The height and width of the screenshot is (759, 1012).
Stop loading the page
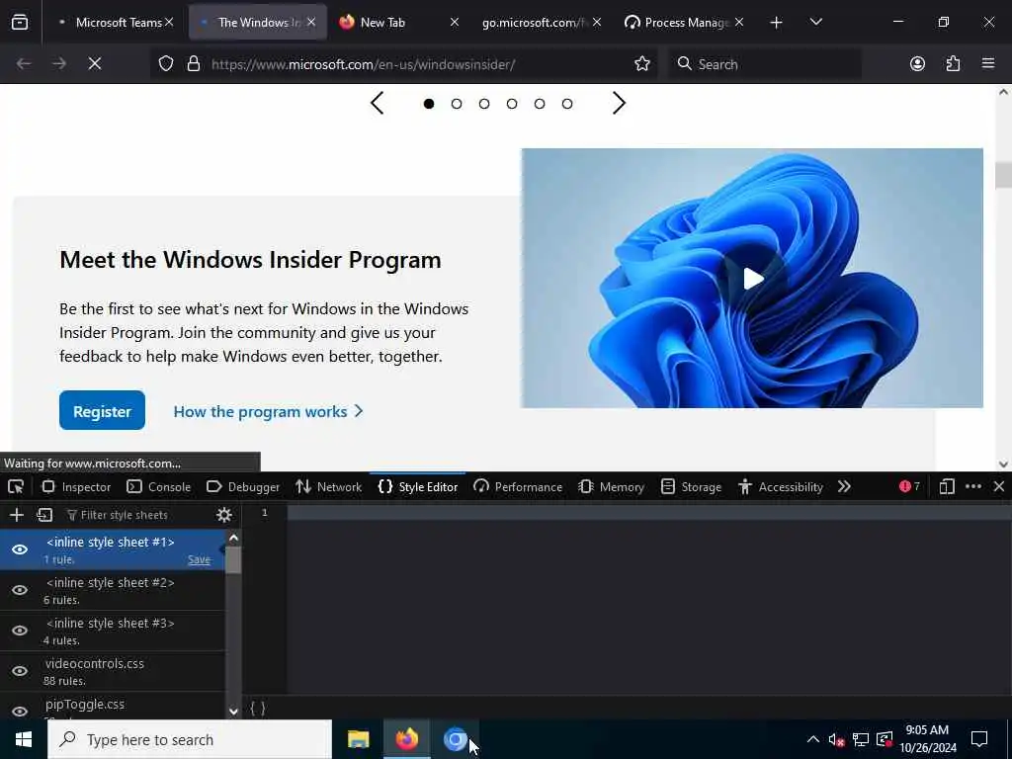(95, 64)
